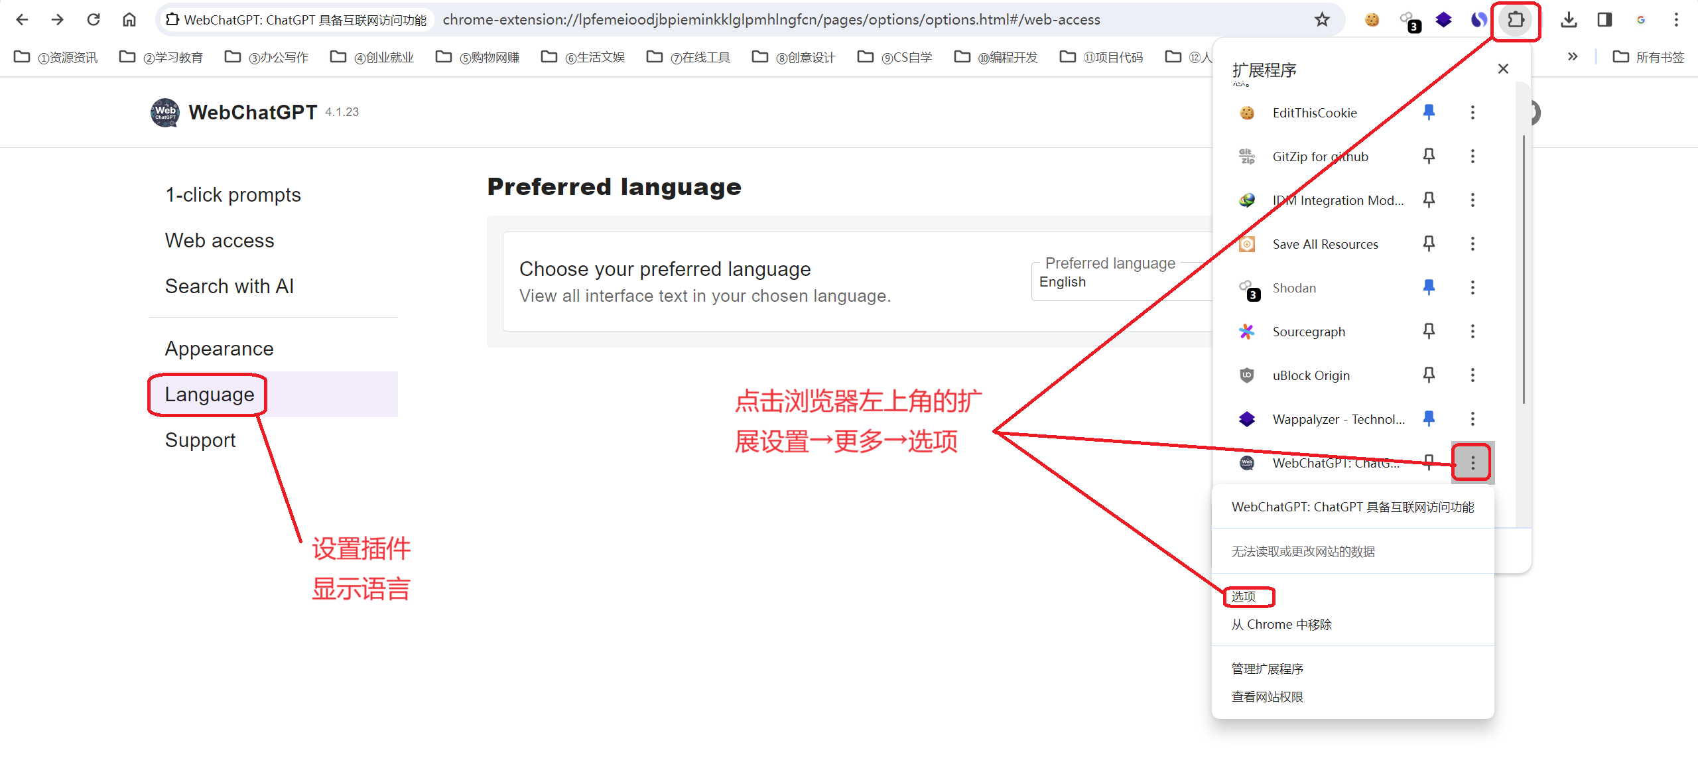Click the extensions list scrollbar
1698x770 pixels.
(x=1524, y=269)
